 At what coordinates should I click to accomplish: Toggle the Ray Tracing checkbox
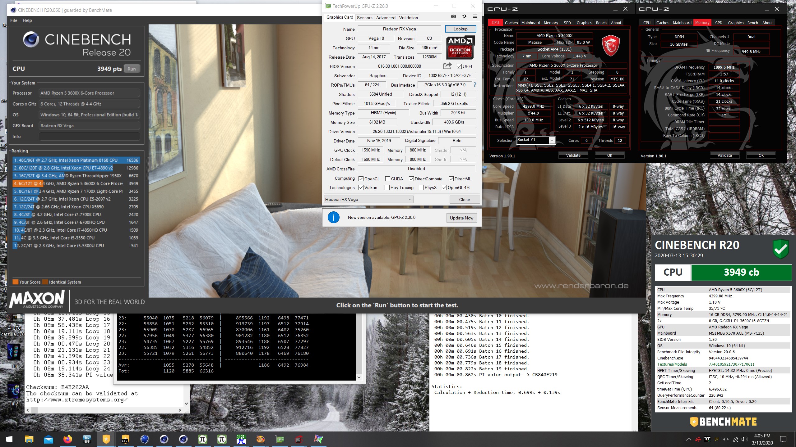click(x=387, y=187)
